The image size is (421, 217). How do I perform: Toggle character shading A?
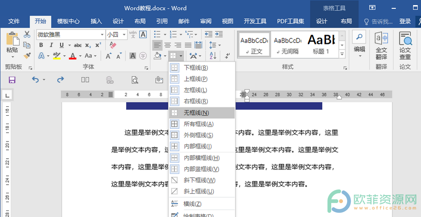pyautogui.click(x=133, y=56)
